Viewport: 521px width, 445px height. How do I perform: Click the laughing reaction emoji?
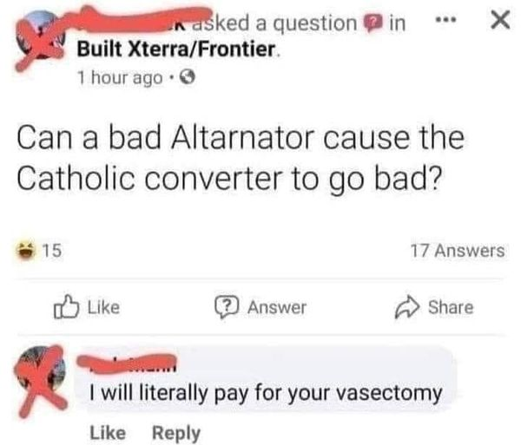coord(25,251)
